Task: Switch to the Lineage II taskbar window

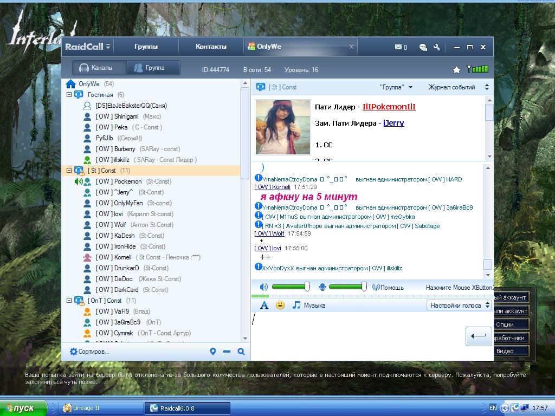Action: [100, 408]
